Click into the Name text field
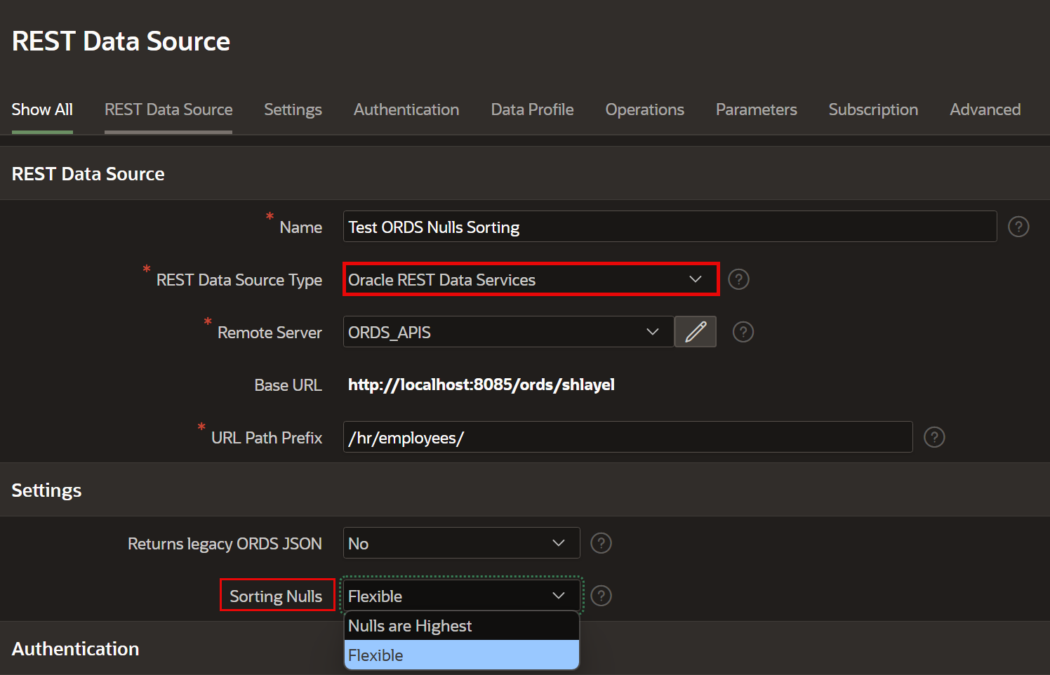The height and width of the screenshot is (675, 1050). click(x=670, y=227)
